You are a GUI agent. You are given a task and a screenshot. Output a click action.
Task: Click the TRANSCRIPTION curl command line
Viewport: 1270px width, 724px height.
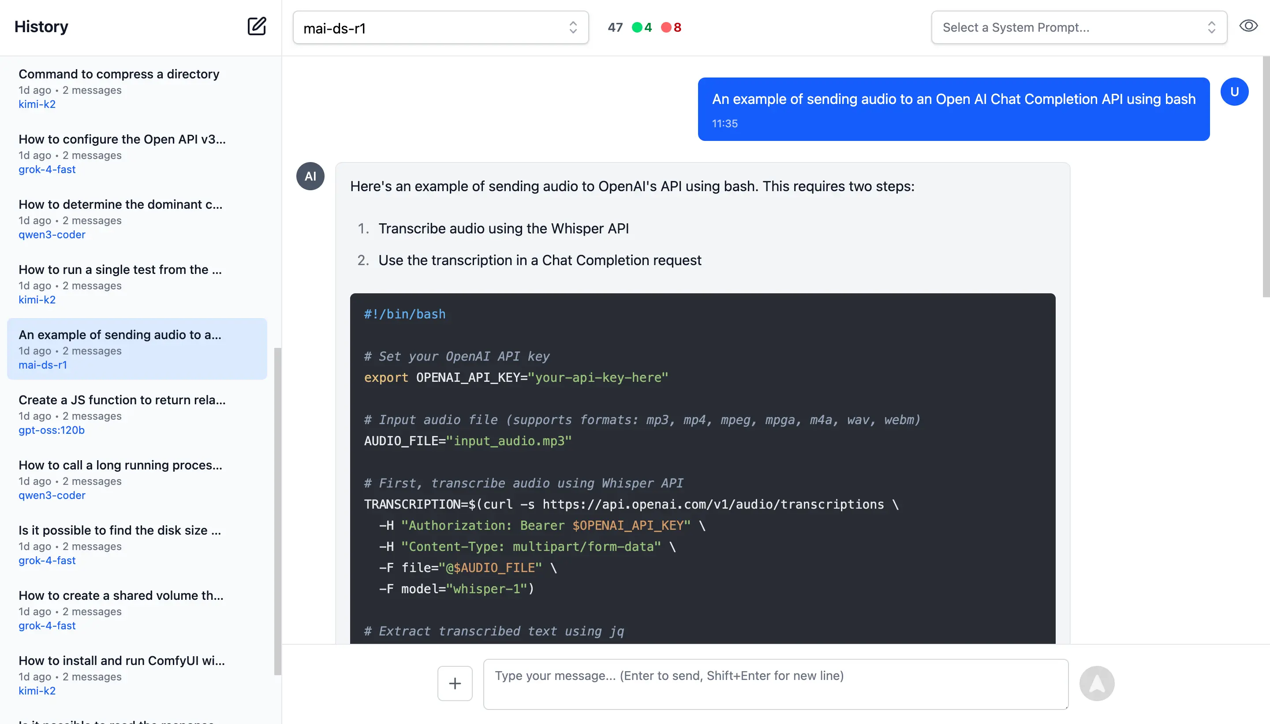pyautogui.click(x=631, y=504)
